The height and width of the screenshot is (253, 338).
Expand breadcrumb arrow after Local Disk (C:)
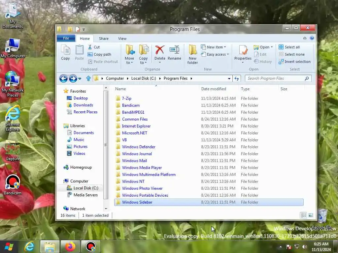point(160,78)
